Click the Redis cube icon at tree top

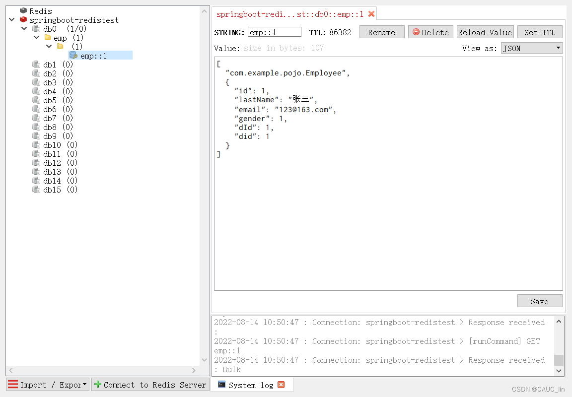click(x=23, y=10)
